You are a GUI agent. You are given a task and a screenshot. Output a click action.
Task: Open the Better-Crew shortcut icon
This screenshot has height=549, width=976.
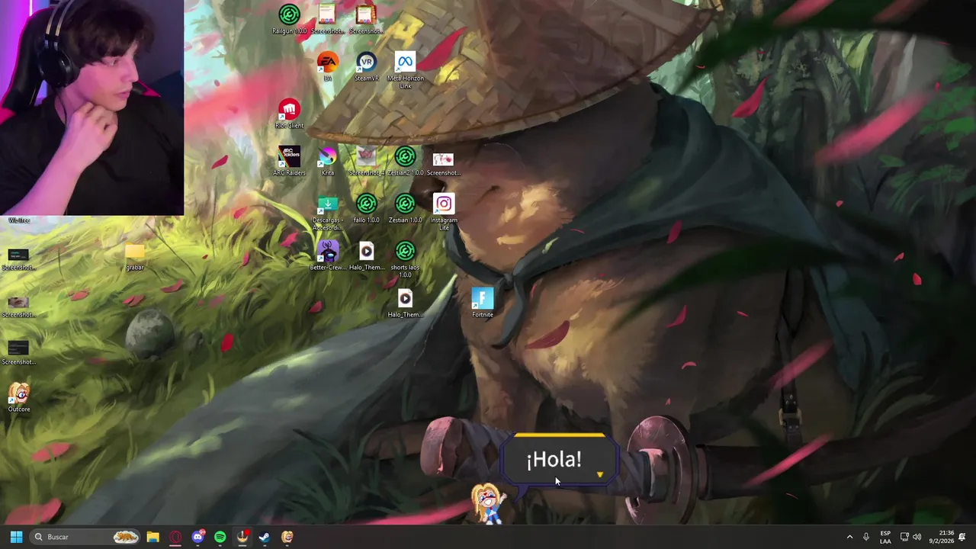tap(328, 256)
